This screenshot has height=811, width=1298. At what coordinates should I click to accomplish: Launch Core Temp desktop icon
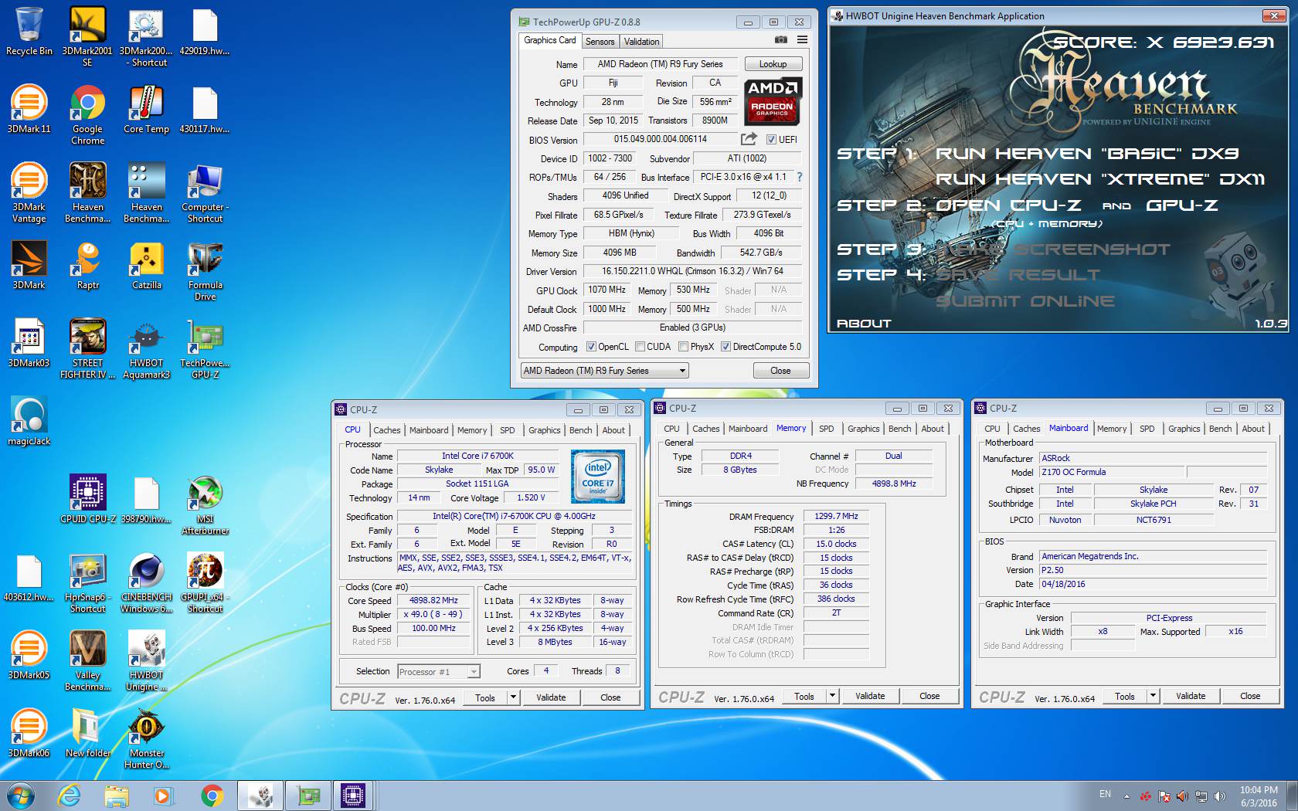146,109
